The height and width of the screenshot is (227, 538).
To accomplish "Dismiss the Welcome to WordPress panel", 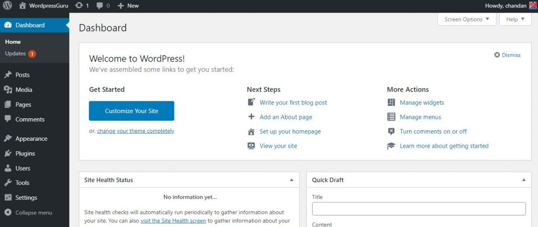I will click(x=507, y=55).
